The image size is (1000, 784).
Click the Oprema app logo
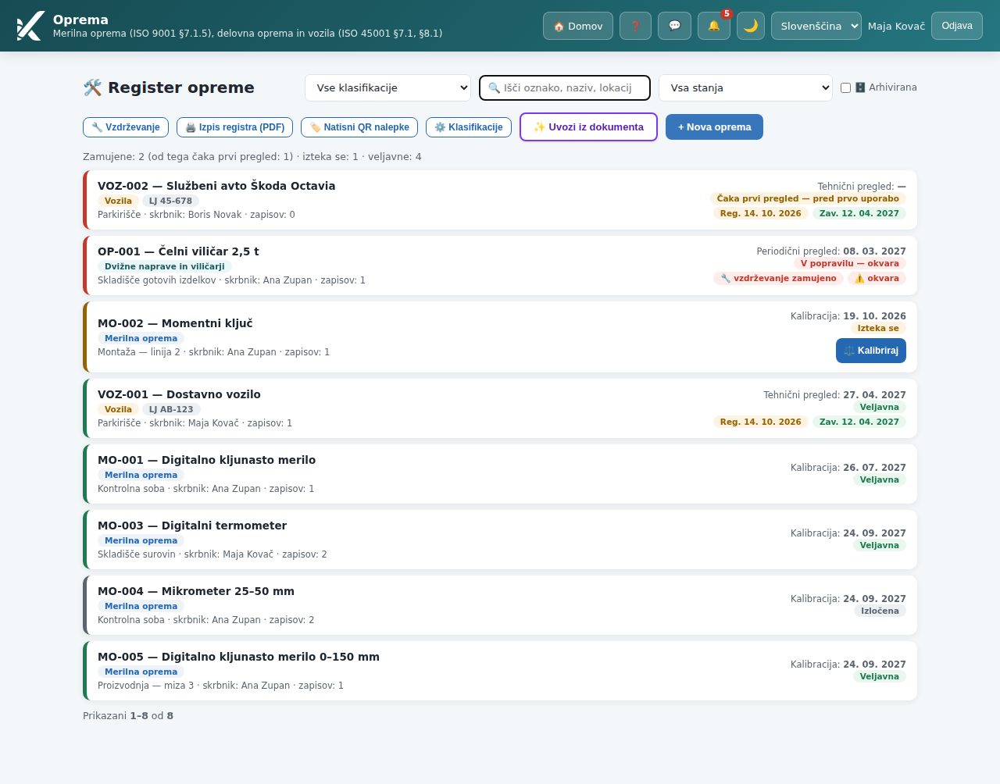(30, 26)
